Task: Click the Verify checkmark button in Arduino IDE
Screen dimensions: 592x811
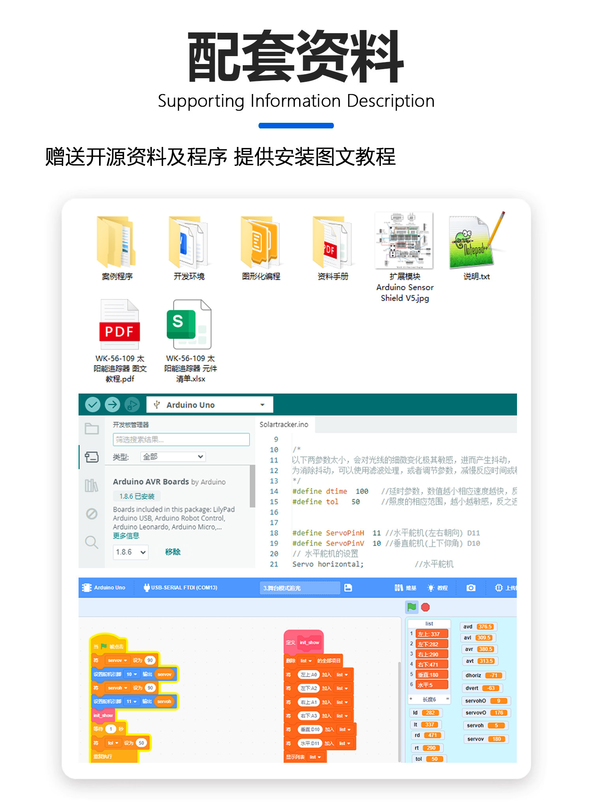Action: point(93,405)
